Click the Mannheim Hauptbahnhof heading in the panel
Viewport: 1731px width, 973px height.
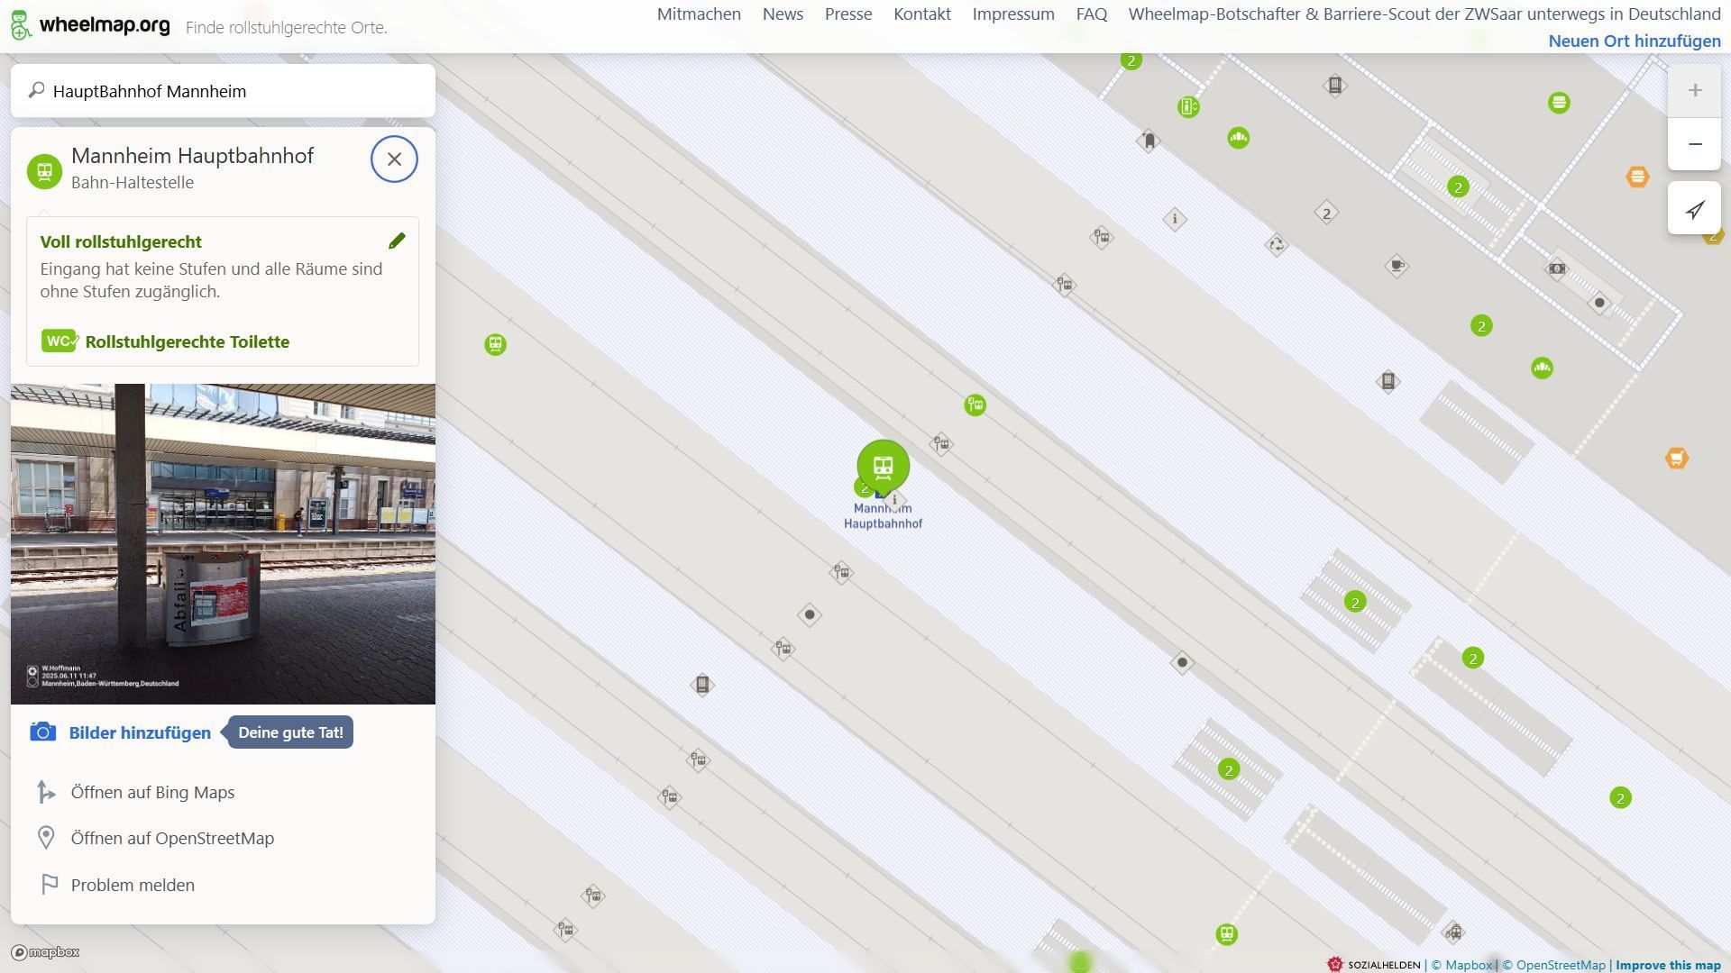pyautogui.click(x=192, y=156)
